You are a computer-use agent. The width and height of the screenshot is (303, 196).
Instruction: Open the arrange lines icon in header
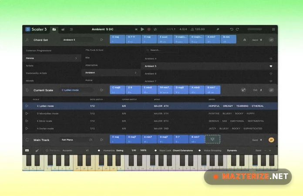(x=71, y=29)
